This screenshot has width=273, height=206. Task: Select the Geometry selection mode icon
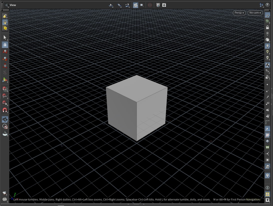coord(5,22)
